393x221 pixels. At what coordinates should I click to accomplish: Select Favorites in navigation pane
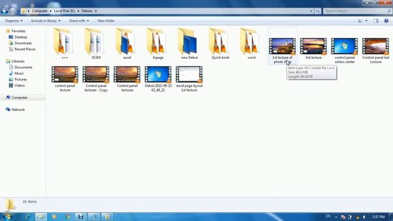[x=18, y=31]
